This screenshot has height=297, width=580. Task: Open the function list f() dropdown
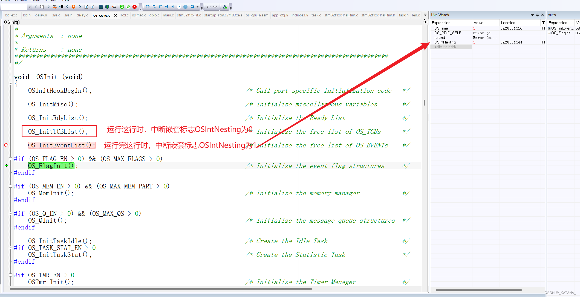(x=425, y=22)
